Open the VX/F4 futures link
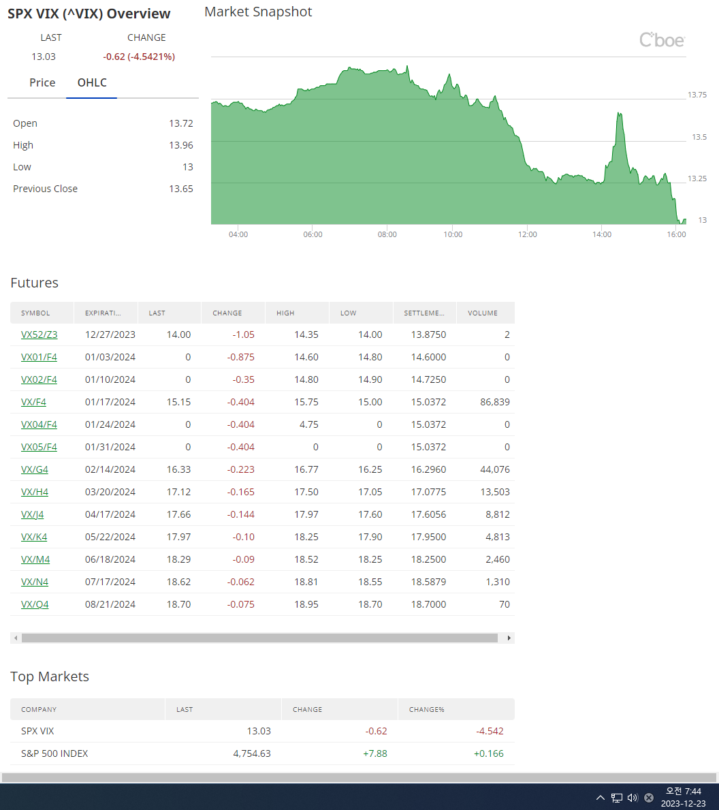 33,402
